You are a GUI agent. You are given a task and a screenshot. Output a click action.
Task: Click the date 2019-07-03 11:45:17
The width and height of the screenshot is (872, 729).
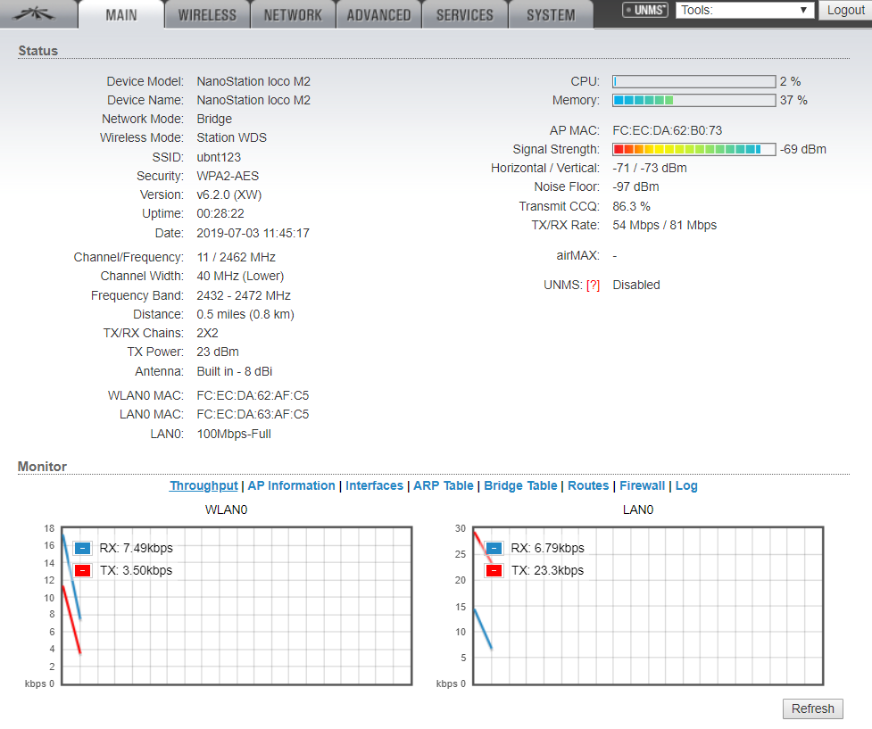253,234
